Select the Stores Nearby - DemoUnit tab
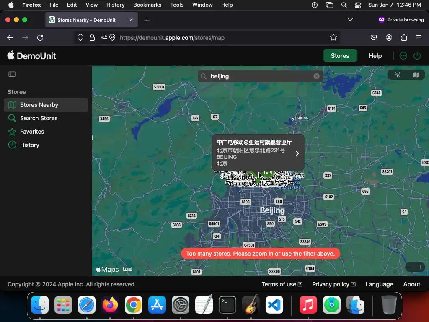The image size is (429, 322). (91, 20)
